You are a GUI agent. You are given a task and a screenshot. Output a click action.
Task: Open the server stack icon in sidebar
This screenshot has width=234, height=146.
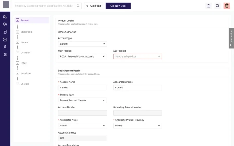coord(5,40)
